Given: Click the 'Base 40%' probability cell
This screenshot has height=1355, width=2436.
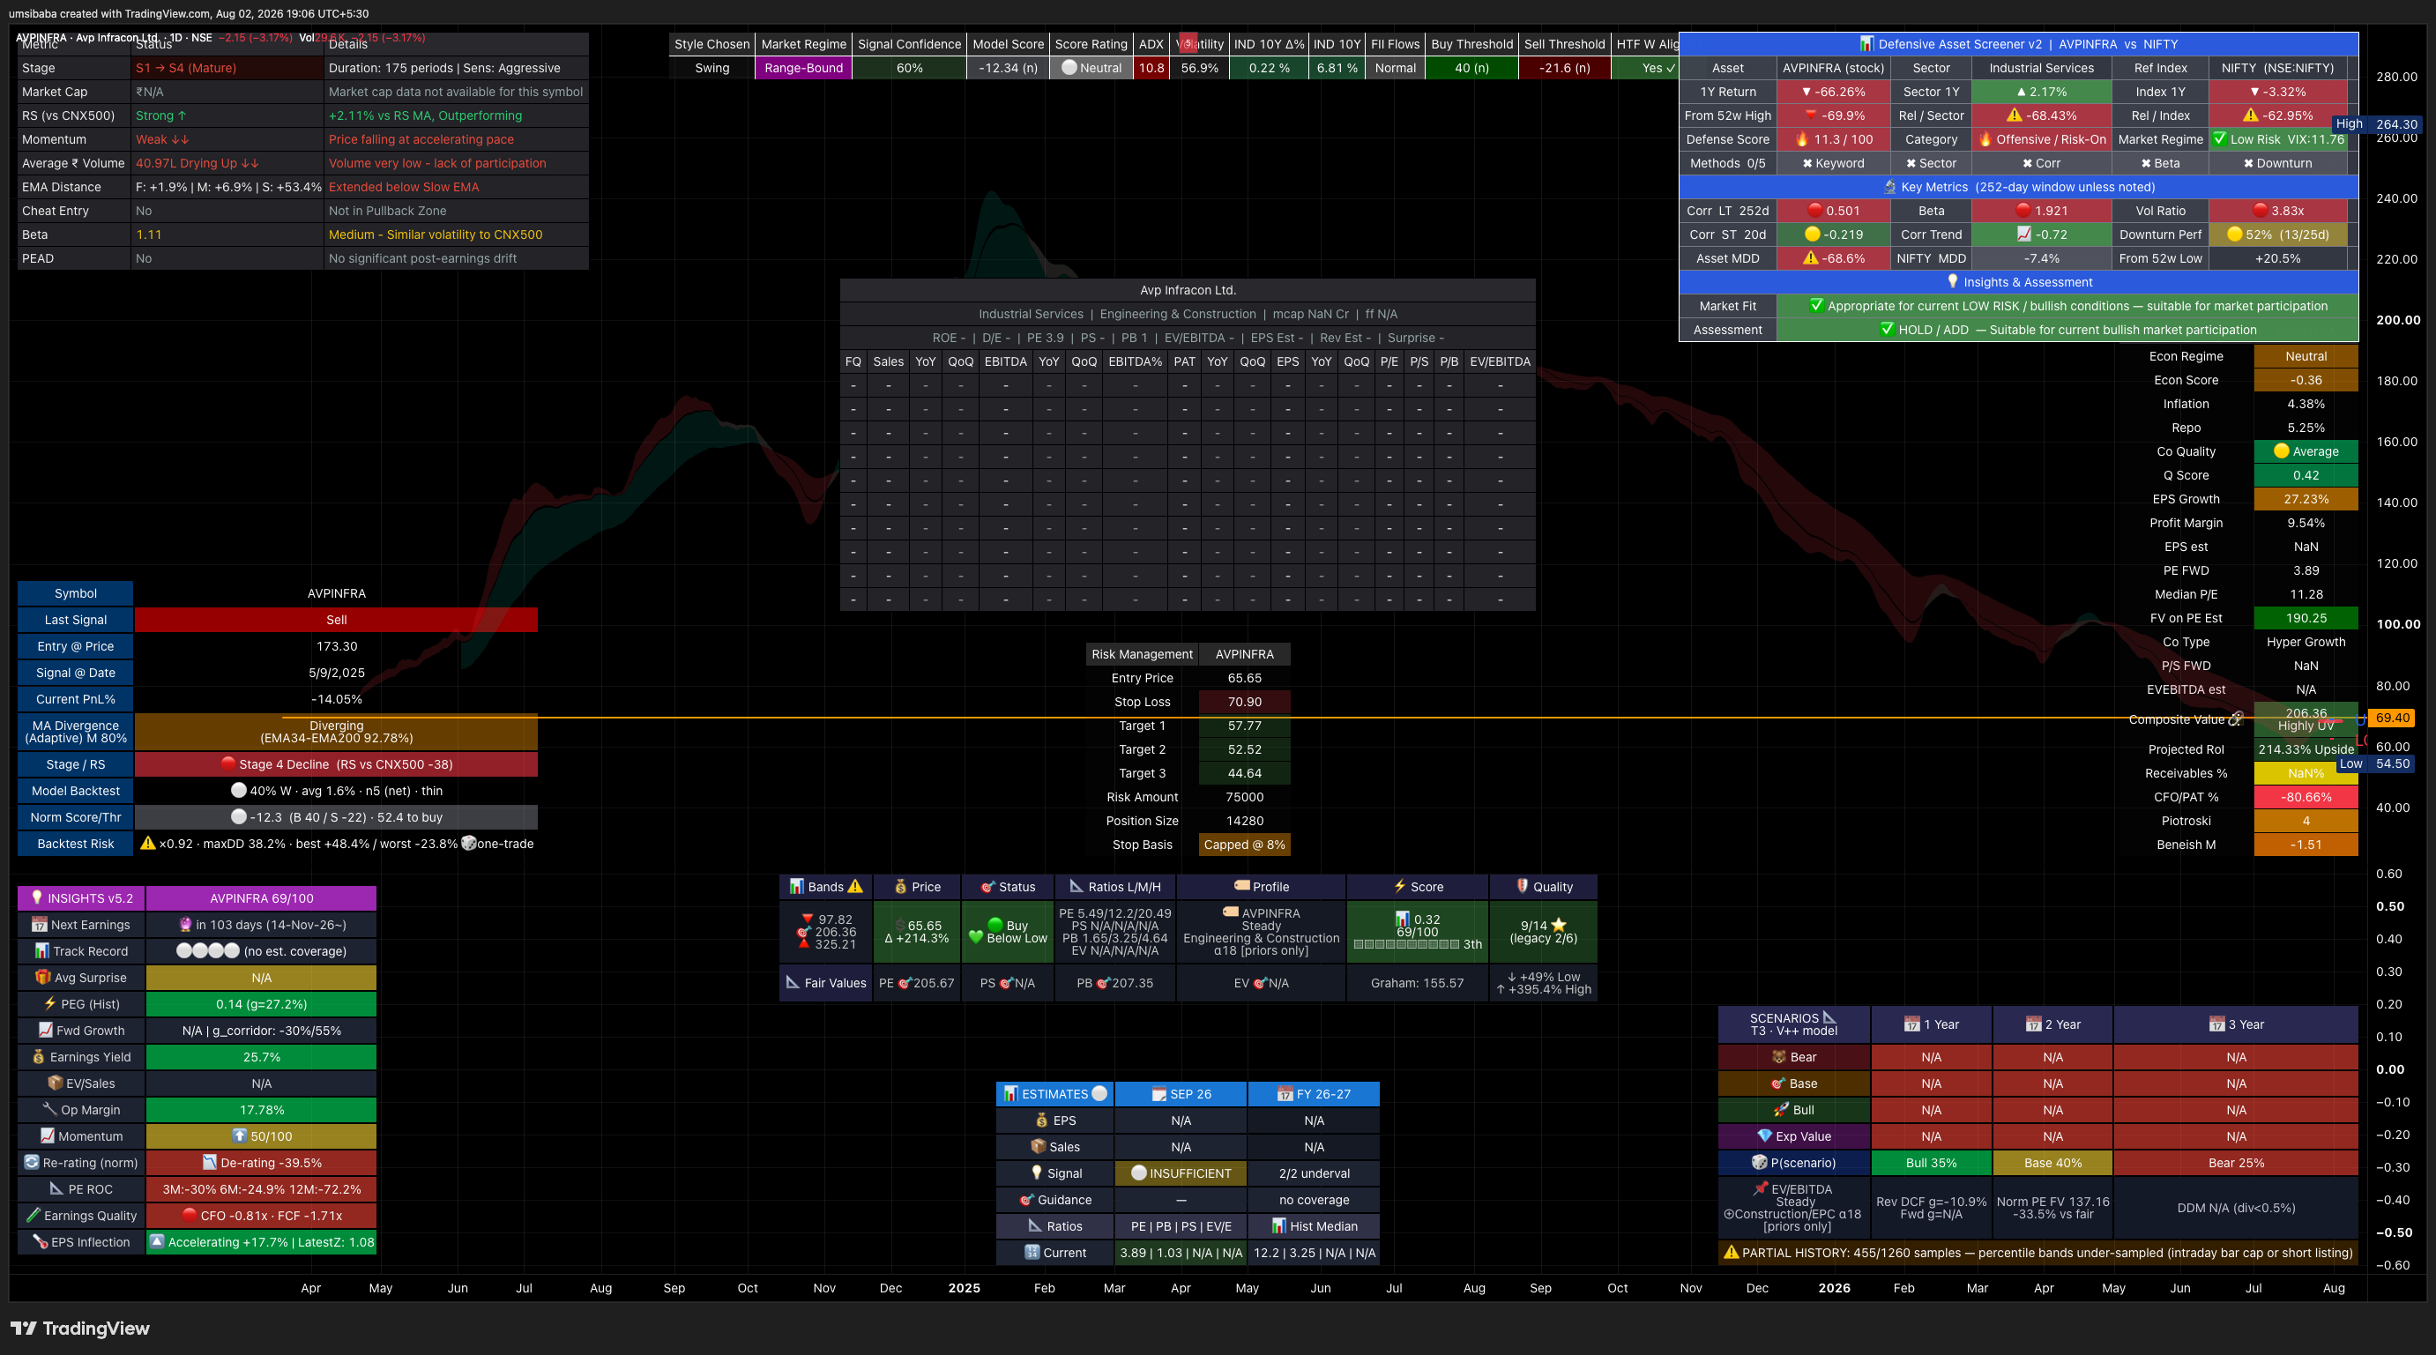Looking at the screenshot, I should 2052,1162.
